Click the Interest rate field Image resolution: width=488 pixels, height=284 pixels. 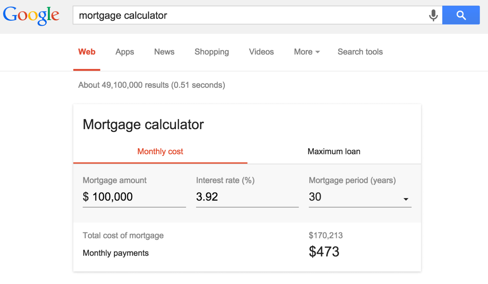point(247,197)
